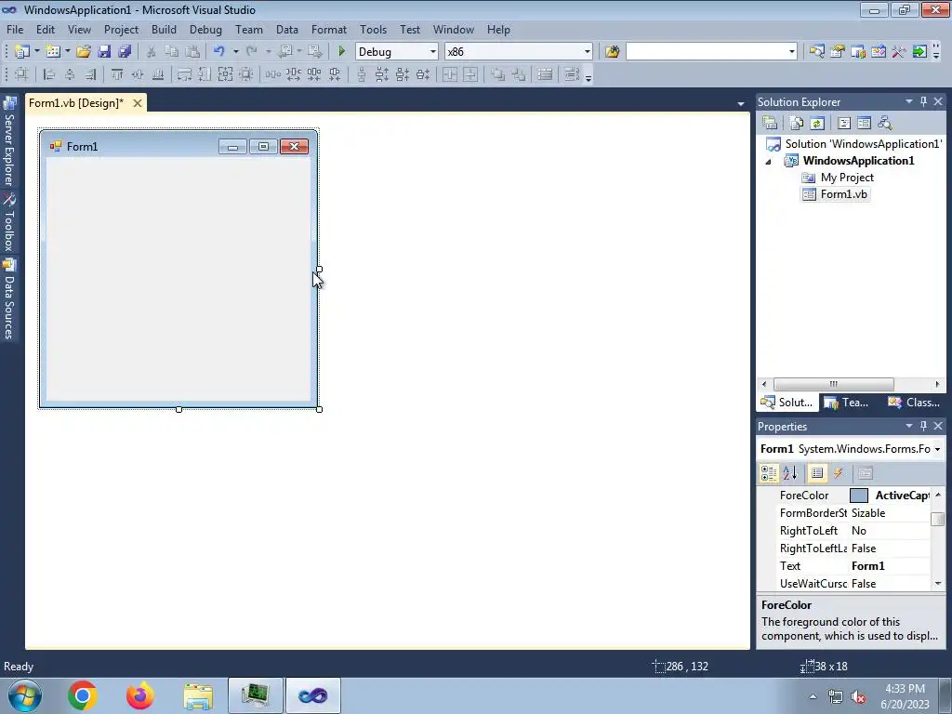Click the Center Horizontally layout icon
The width and height of the screenshot is (952, 714).
coord(450,74)
